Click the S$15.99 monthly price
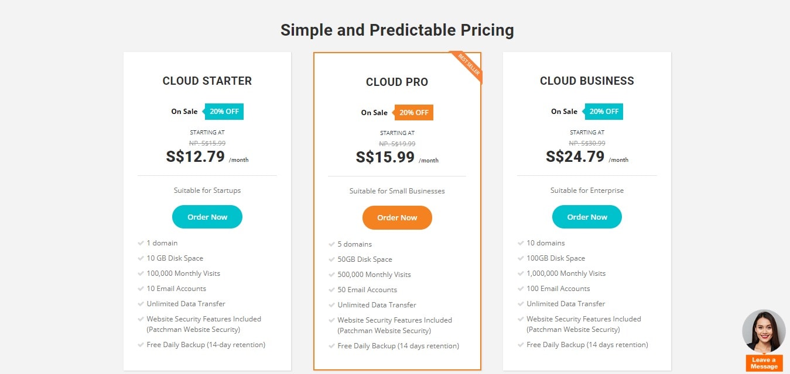790x374 pixels. pos(385,157)
